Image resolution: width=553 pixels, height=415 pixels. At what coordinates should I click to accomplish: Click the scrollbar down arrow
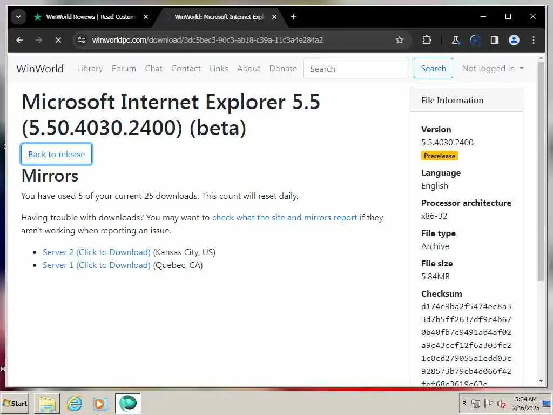point(541,381)
